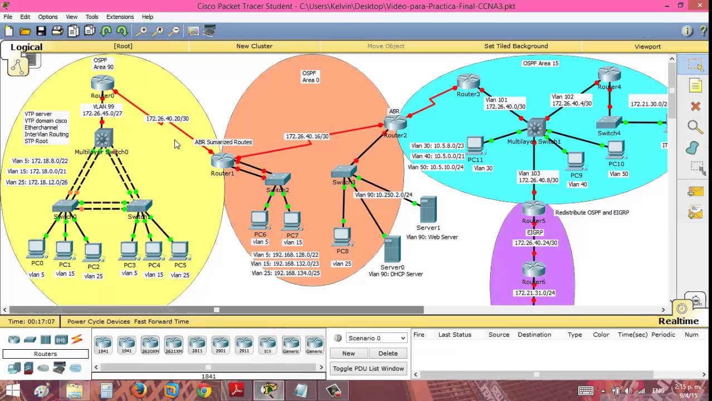Screen dimensions: 712x401
Task: Redo action with green arrow icon
Action: [x=122, y=31]
